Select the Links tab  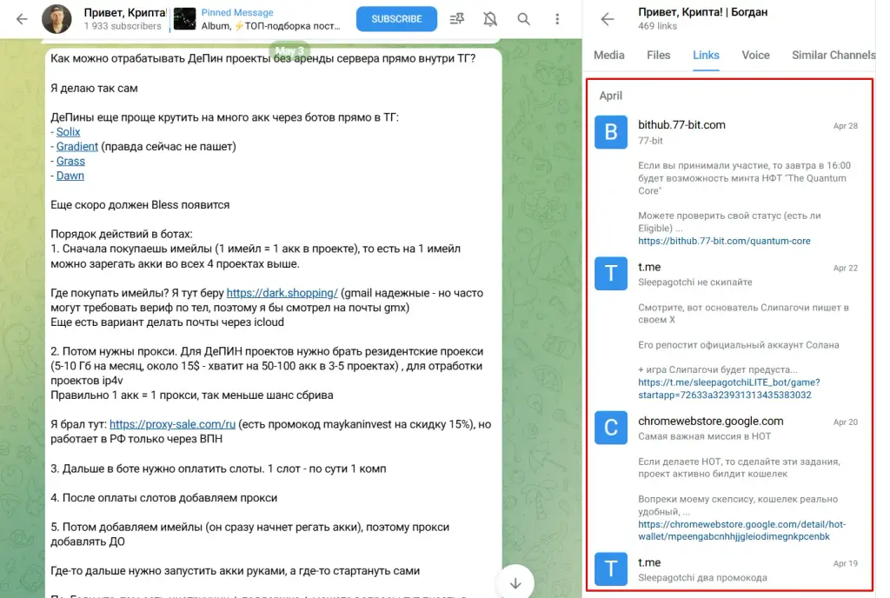pyautogui.click(x=706, y=55)
